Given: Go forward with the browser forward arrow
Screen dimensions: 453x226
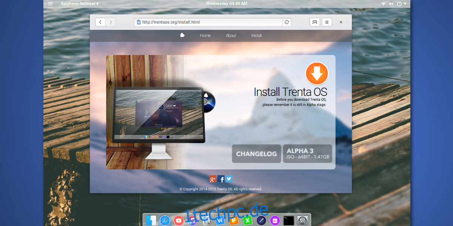Looking at the screenshot, I should pyautogui.click(x=111, y=22).
